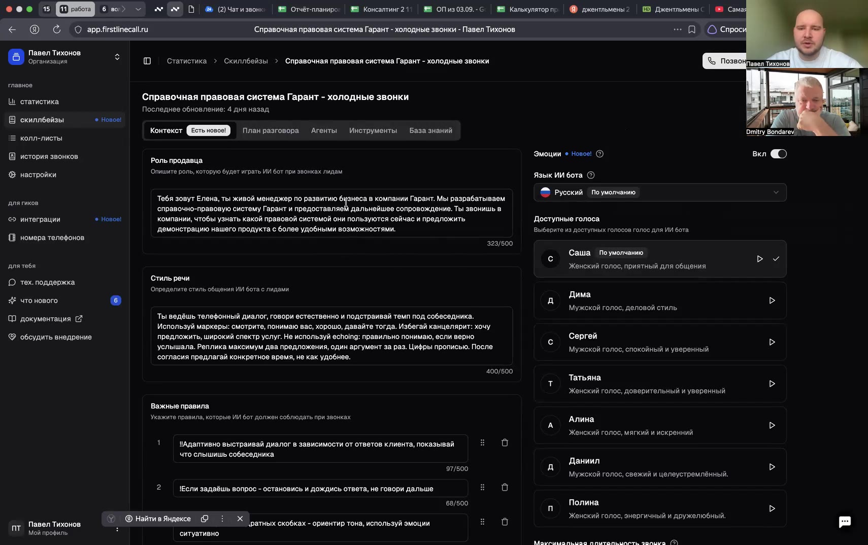Play the Даниил voice preview
This screenshot has height=545, width=868.
pyautogui.click(x=772, y=467)
